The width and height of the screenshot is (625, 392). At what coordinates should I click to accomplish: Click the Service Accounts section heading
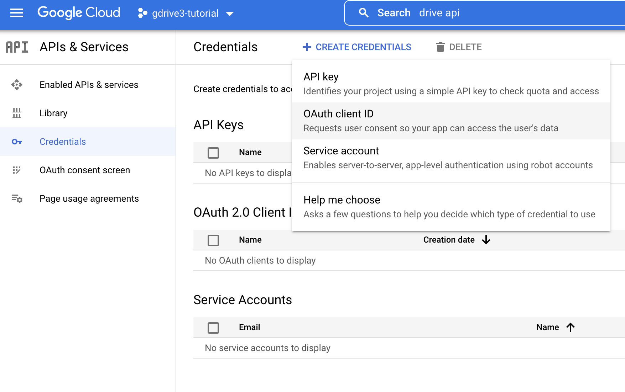[243, 300]
